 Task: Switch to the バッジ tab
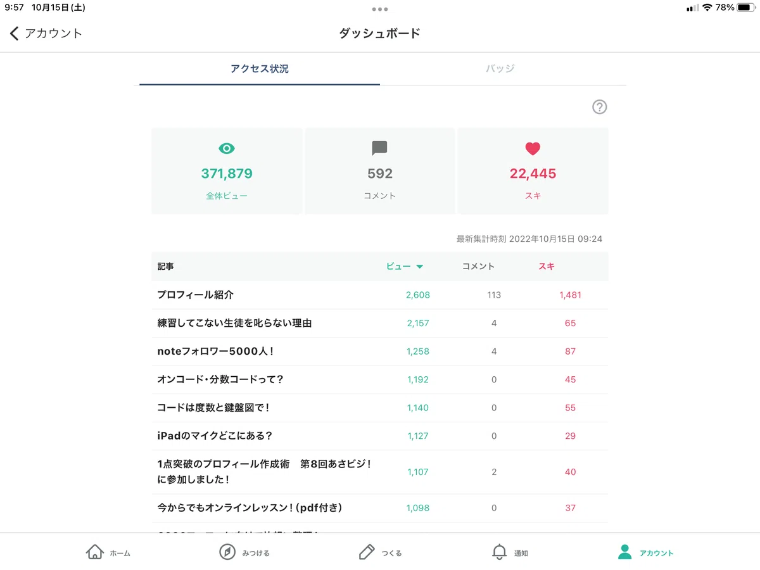(500, 68)
